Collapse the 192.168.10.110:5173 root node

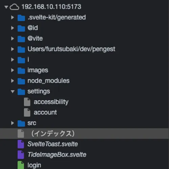point(6,7)
